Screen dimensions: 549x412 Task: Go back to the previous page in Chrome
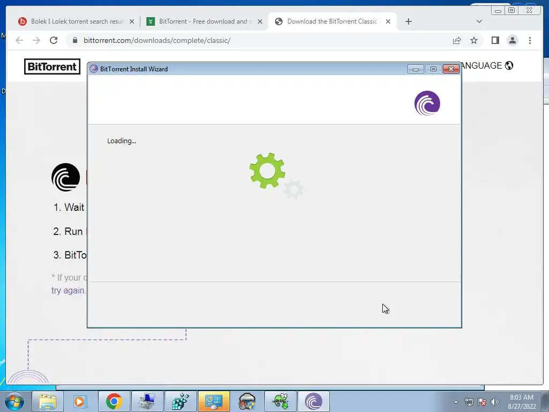[19, 40]
